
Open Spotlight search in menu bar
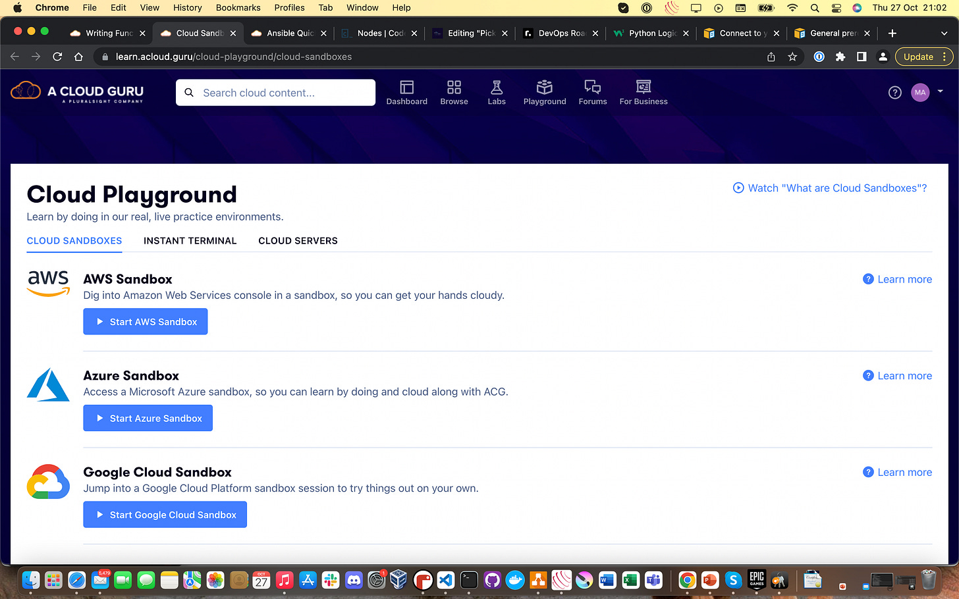[x=815, y=8]
